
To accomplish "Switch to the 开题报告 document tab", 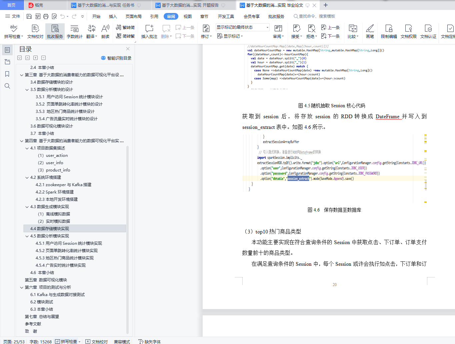I will [190, 5].
